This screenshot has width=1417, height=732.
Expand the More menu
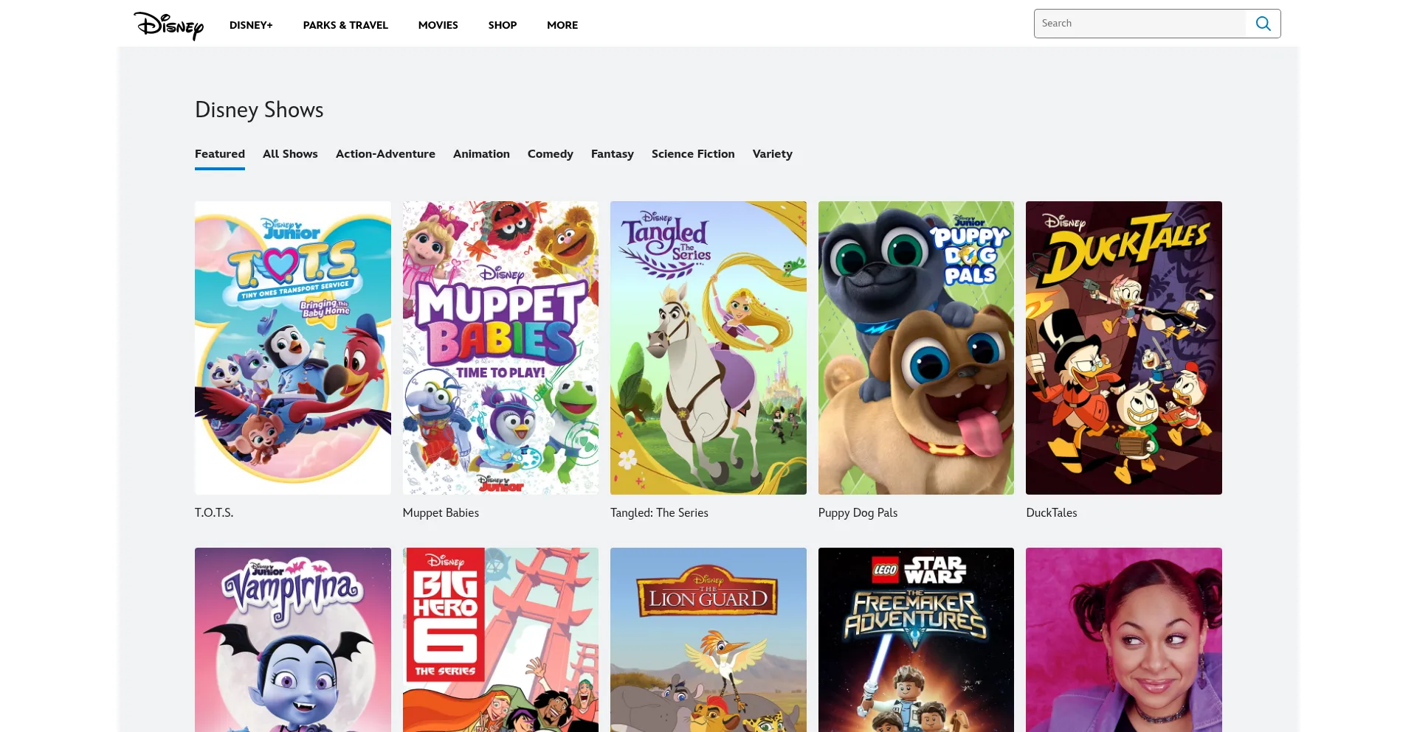point(562,25)
